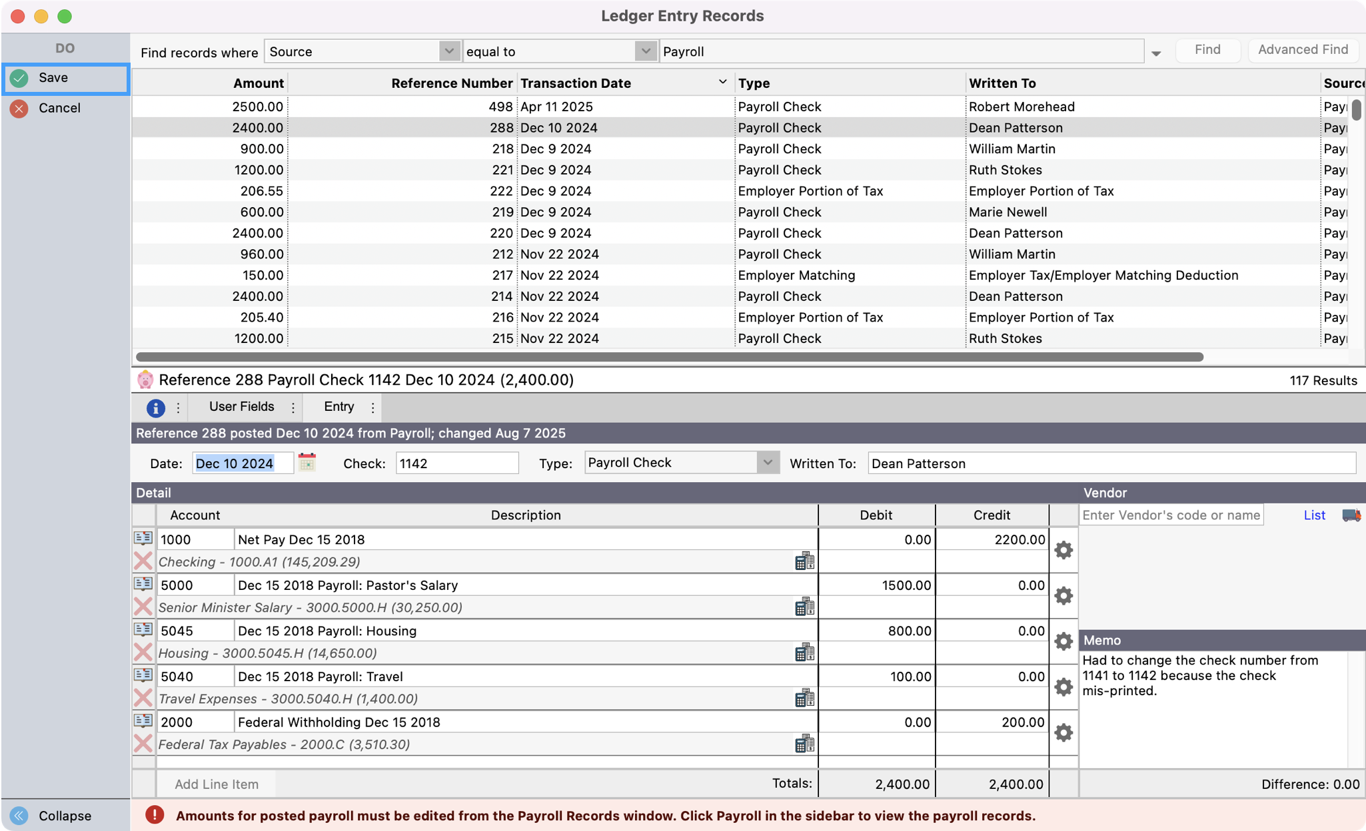Open the calendar picker next to the Date field
Screen dimensions: 1366x831
click(307, 462)
